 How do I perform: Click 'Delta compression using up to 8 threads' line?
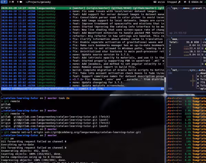[31, 157]
